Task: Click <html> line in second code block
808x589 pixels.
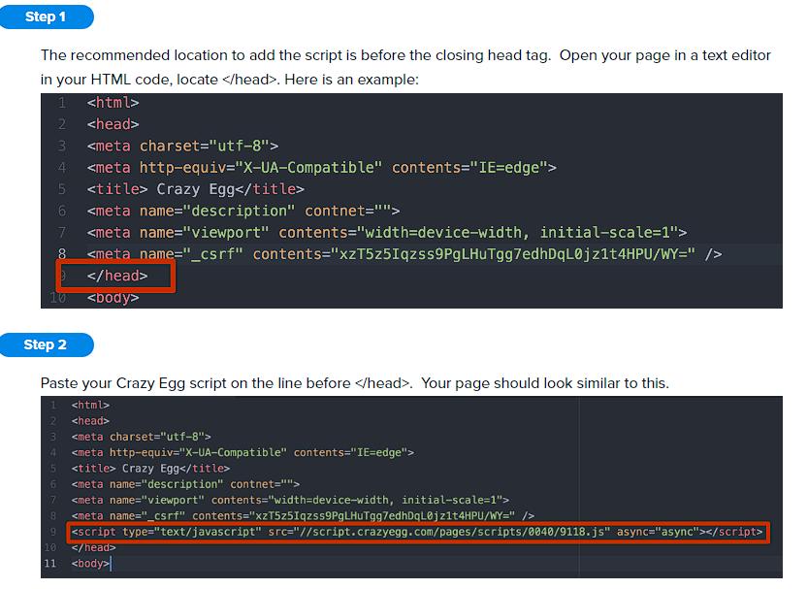Action: (x=90, y=405)
